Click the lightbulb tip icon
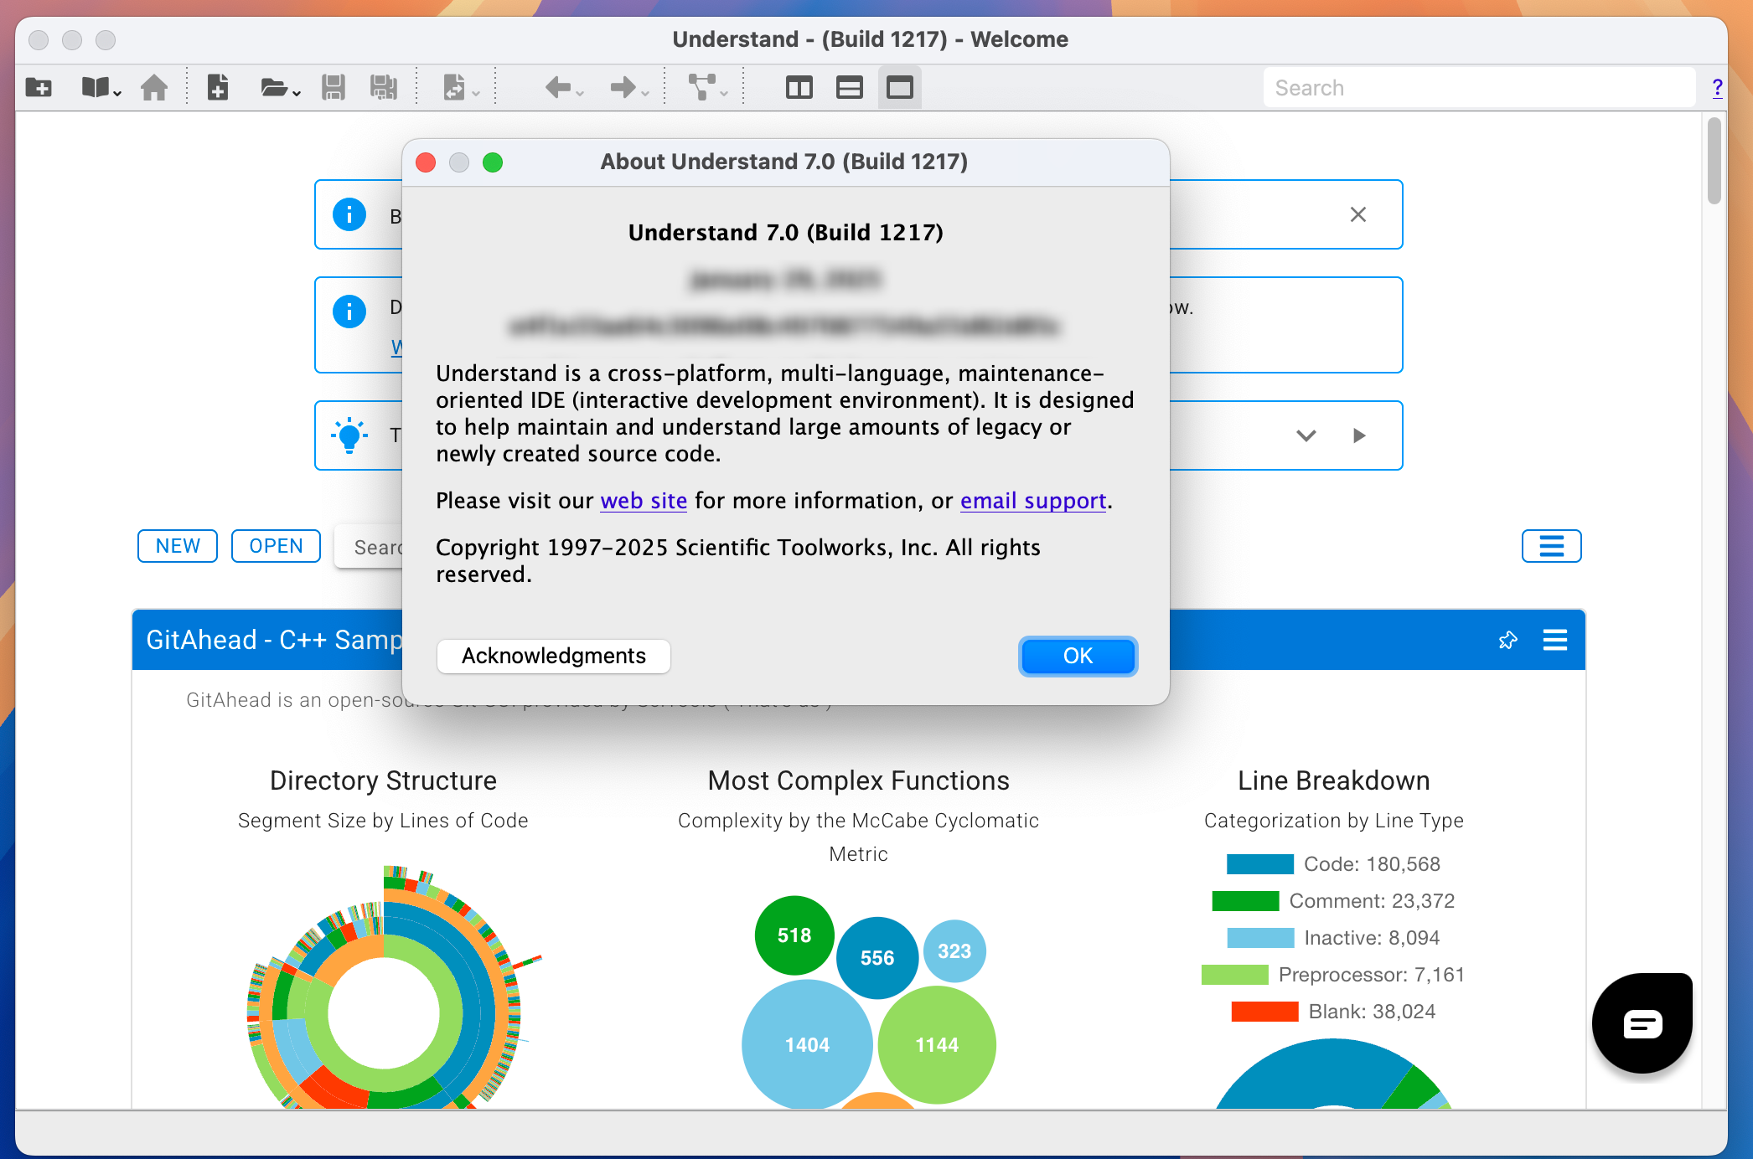1753x1159 pixels. point(349,435)
